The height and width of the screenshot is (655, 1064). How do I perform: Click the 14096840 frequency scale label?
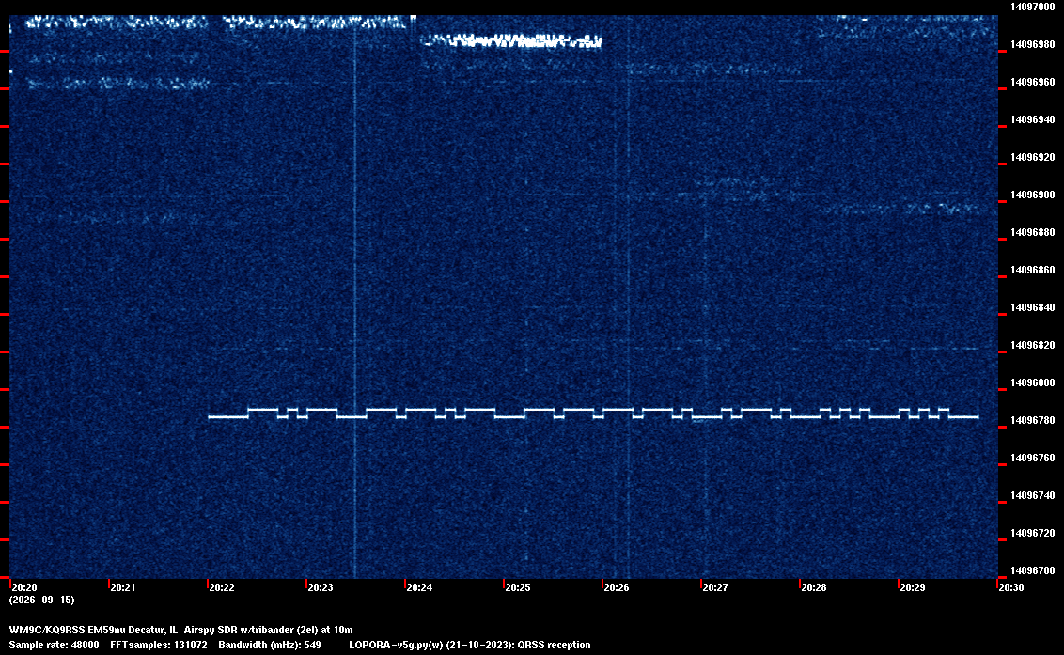click(x=1033, y=307)
